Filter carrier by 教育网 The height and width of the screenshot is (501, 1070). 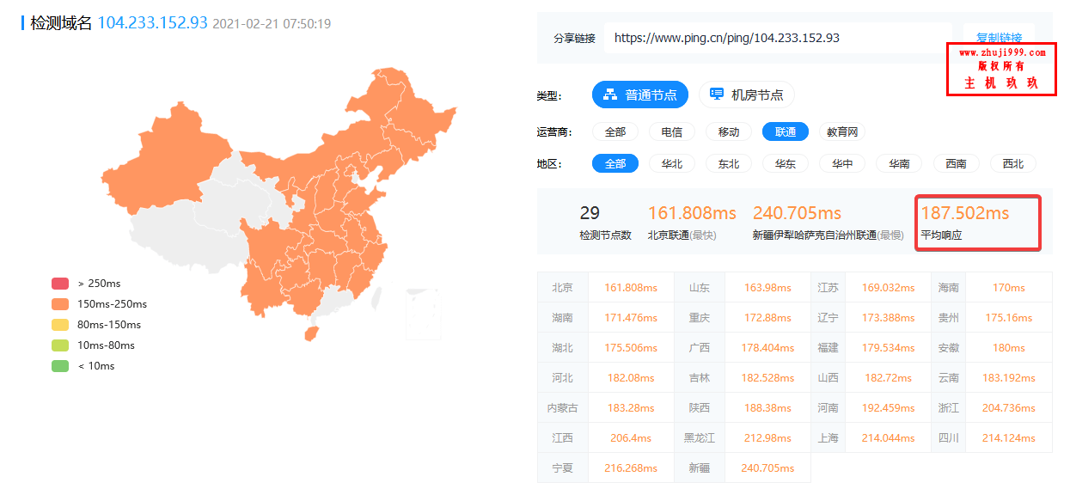coord(842,132)
